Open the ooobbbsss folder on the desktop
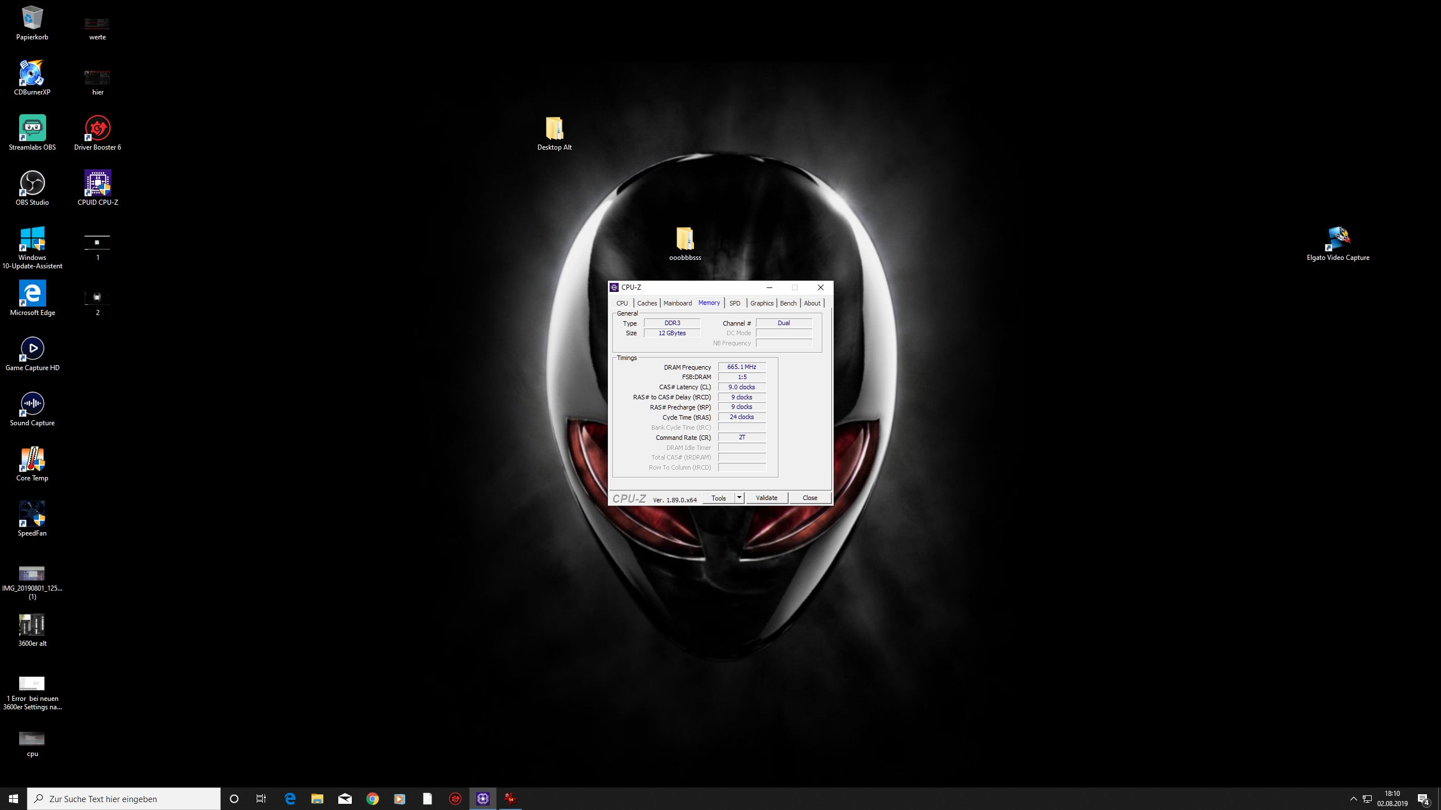The height and width of the screenshot is (810, 1441). [x=684, y=239]
